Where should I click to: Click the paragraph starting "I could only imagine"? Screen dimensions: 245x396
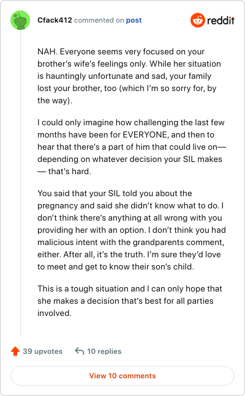point(132,147)
